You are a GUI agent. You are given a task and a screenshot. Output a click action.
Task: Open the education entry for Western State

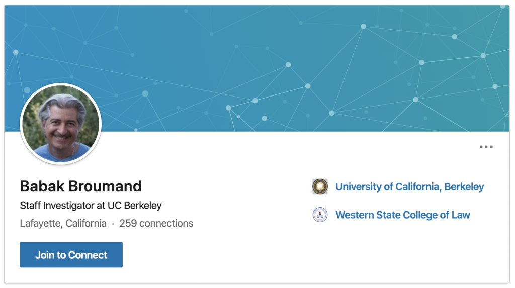click(402, 215)
